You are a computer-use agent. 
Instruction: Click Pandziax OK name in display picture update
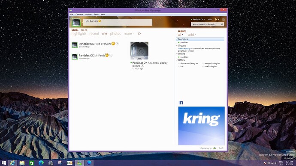[140, 63]
